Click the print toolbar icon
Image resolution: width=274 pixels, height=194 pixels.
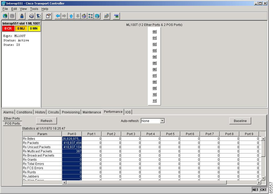pyautogui.click(x=31, y=16)
